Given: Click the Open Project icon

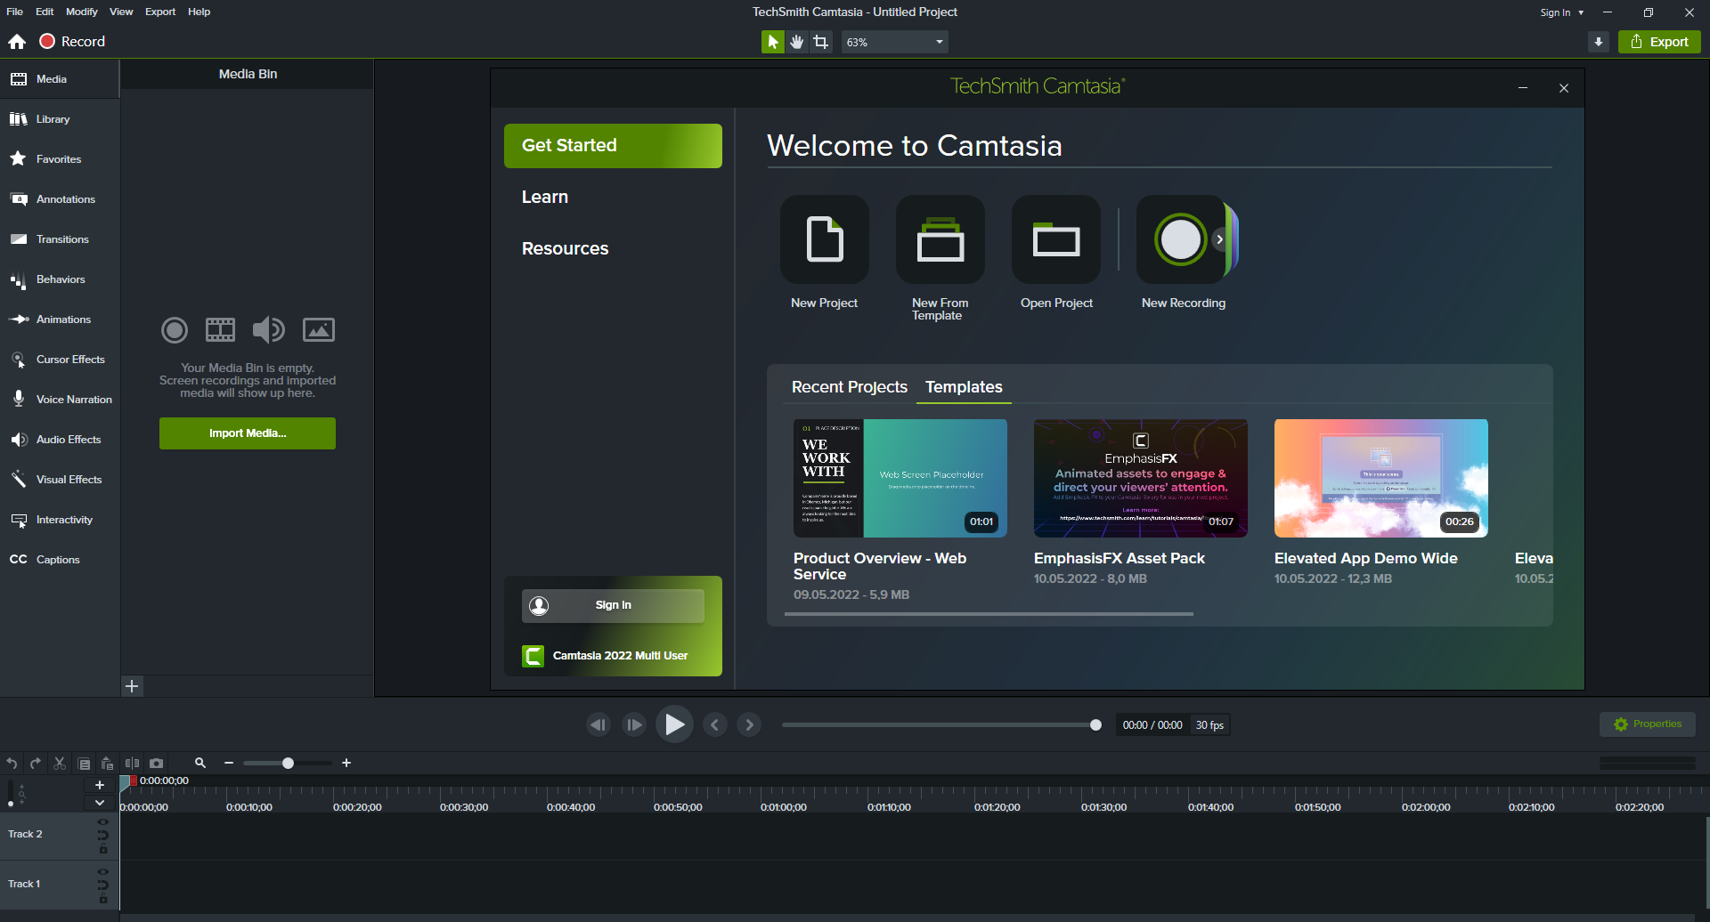Looking at the screenshot, I should pos(1056,239).
